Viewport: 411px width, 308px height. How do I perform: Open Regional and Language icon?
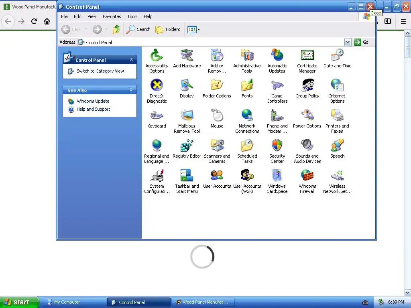157,151
